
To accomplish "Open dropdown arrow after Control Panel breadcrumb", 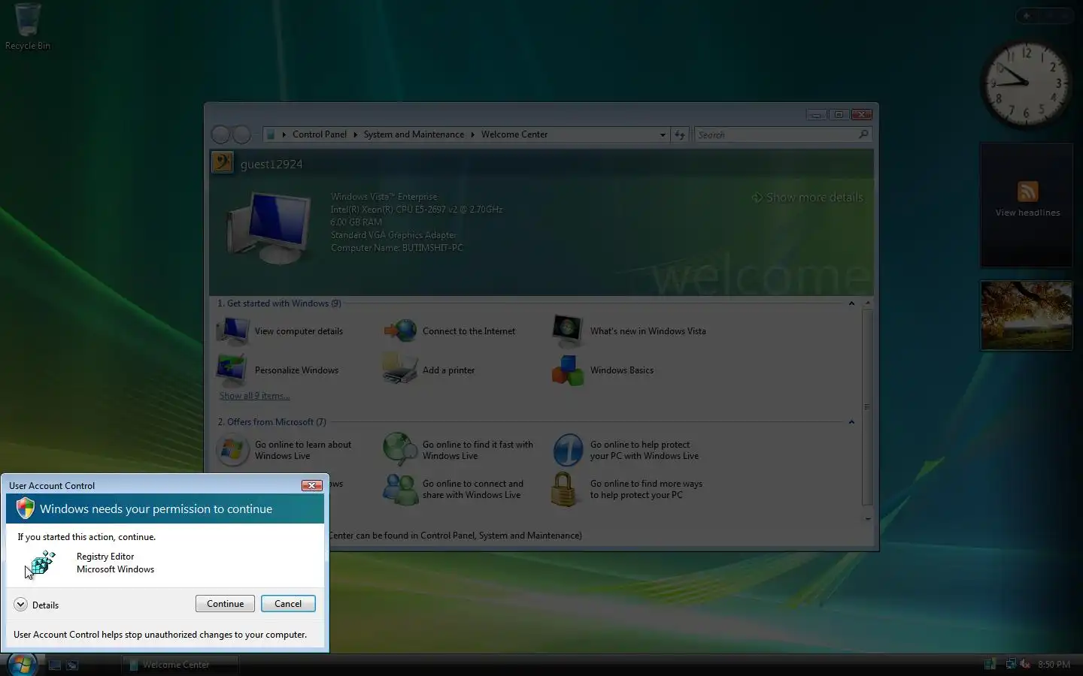I will click(x=355, y=134).
